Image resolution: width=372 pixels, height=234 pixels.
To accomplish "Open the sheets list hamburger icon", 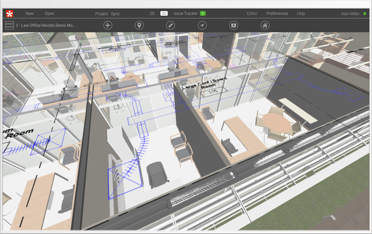I will [9, 25].
